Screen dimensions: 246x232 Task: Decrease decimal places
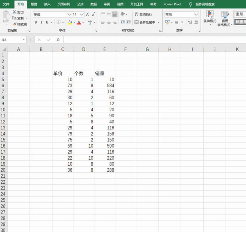196,22
